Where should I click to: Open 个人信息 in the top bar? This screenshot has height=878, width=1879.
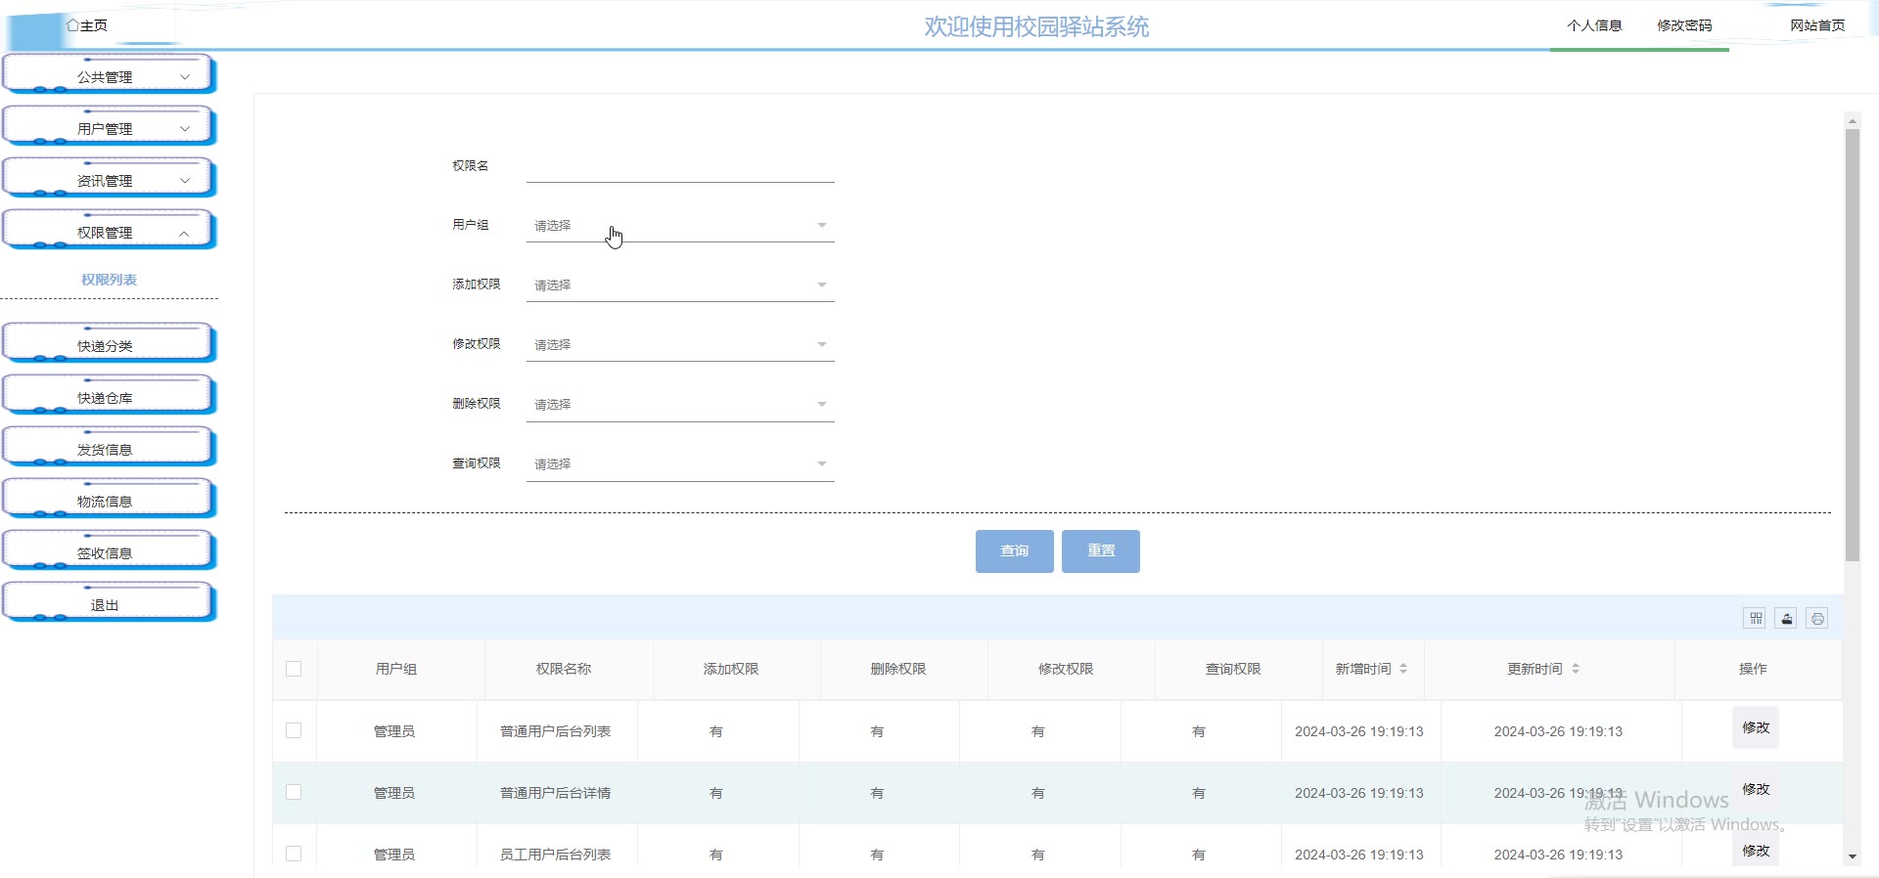pos(1594,25)
